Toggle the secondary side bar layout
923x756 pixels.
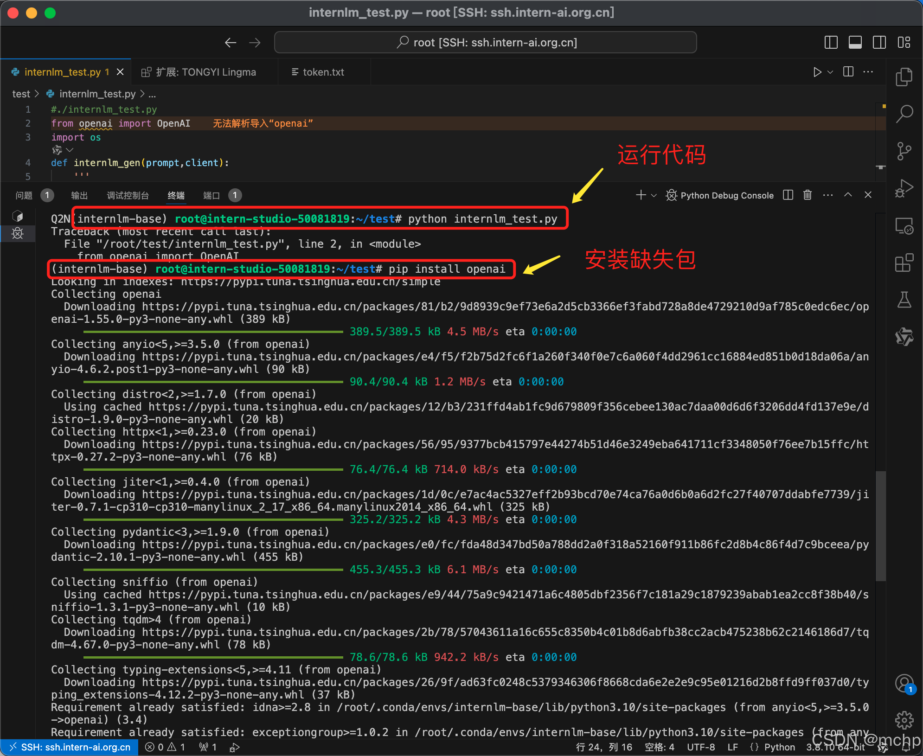pyautogui.click(x=879, y=43)
